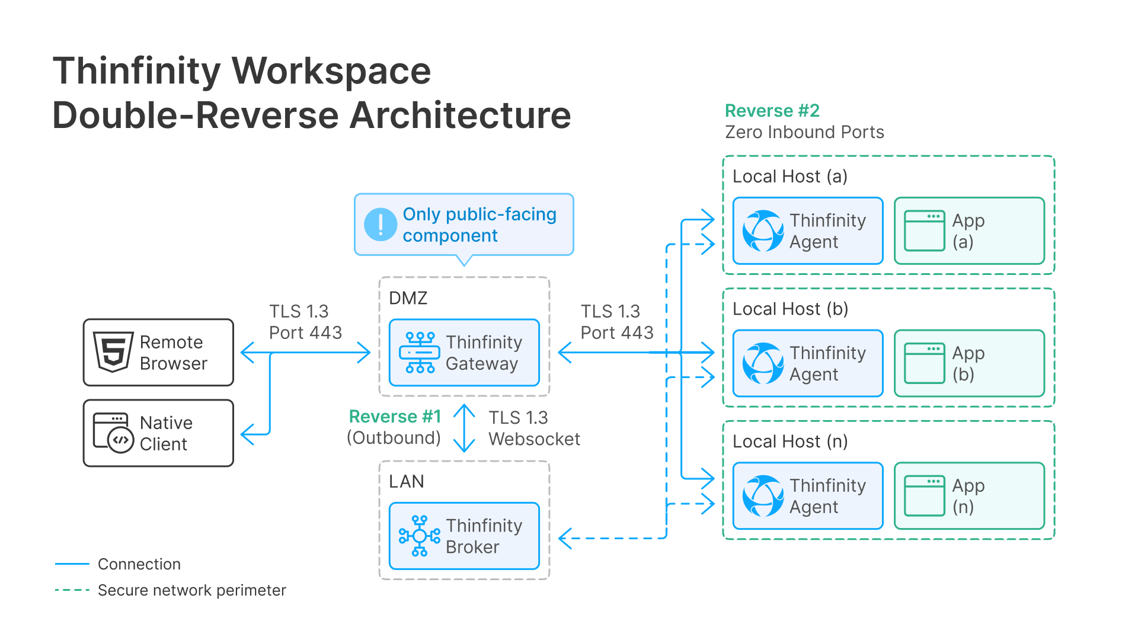Image resolution: width=1138 pixels, height=640 pixels.
Task: Select the Thinfinity Broker box
Action: 464,536
